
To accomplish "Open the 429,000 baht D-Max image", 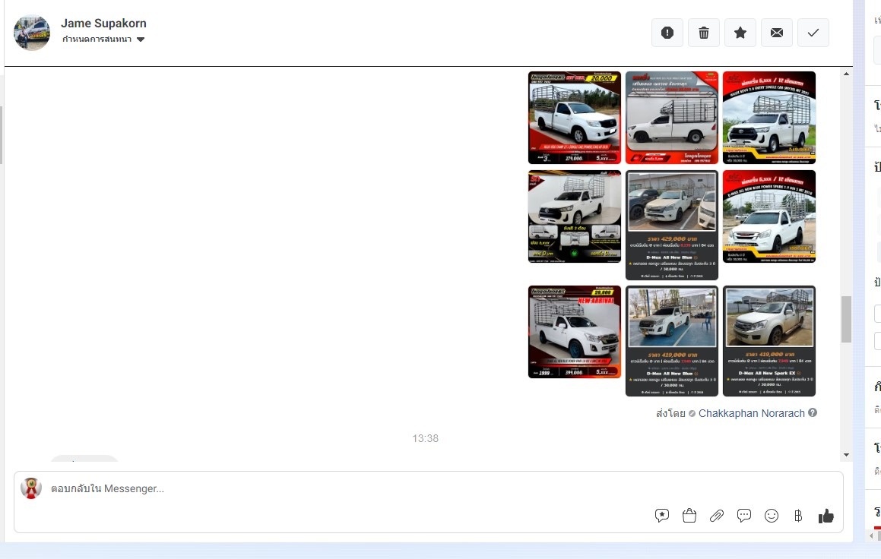I will pyautogui.click(x=671, y=225).
